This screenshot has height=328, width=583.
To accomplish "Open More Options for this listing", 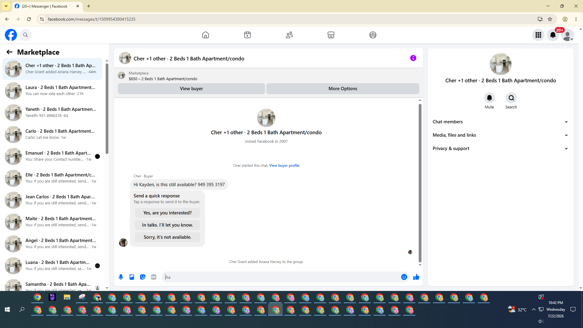I will pyautogui.click(x=343, y=89).
